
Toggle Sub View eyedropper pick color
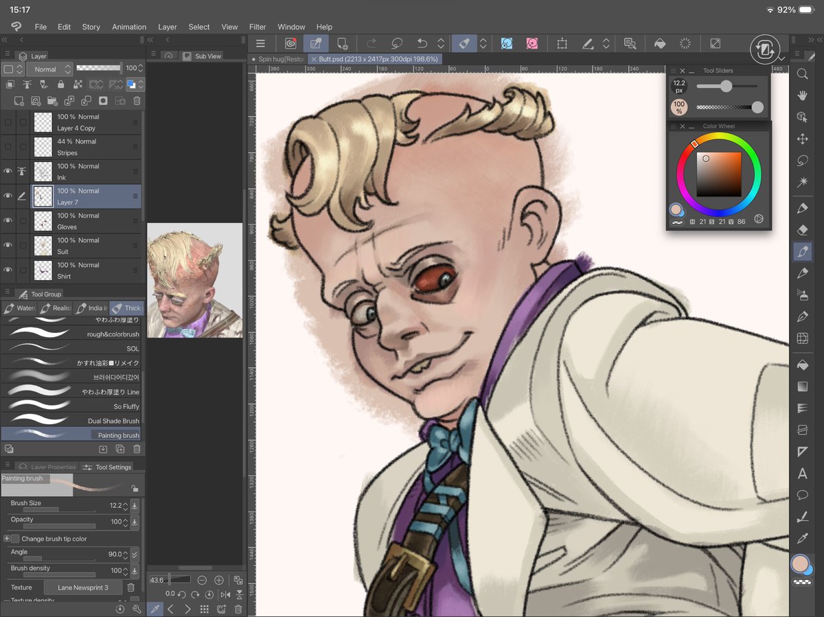tap(155, 609)
